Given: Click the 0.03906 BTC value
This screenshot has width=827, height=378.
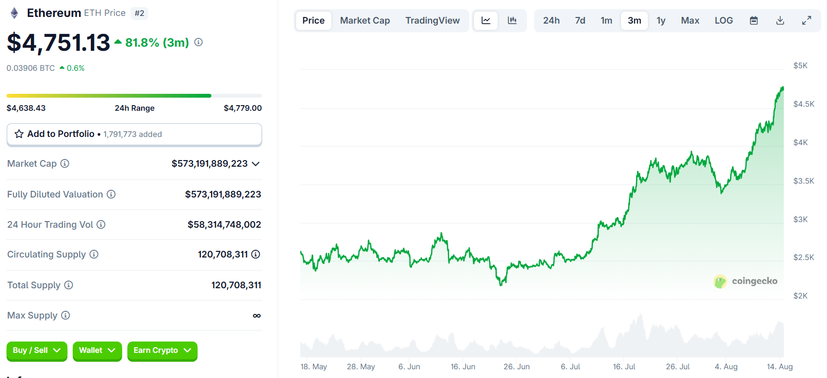Looking at the screenshot, I should (x=31, y=68).
